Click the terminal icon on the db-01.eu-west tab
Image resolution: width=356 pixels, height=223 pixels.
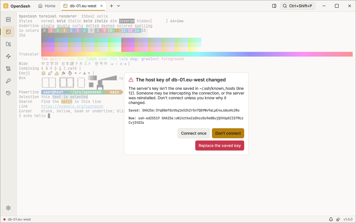point(65,6)
